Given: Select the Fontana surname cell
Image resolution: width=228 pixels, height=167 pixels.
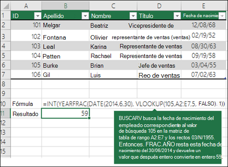Looking at the screenshot, I should point(65,36).
